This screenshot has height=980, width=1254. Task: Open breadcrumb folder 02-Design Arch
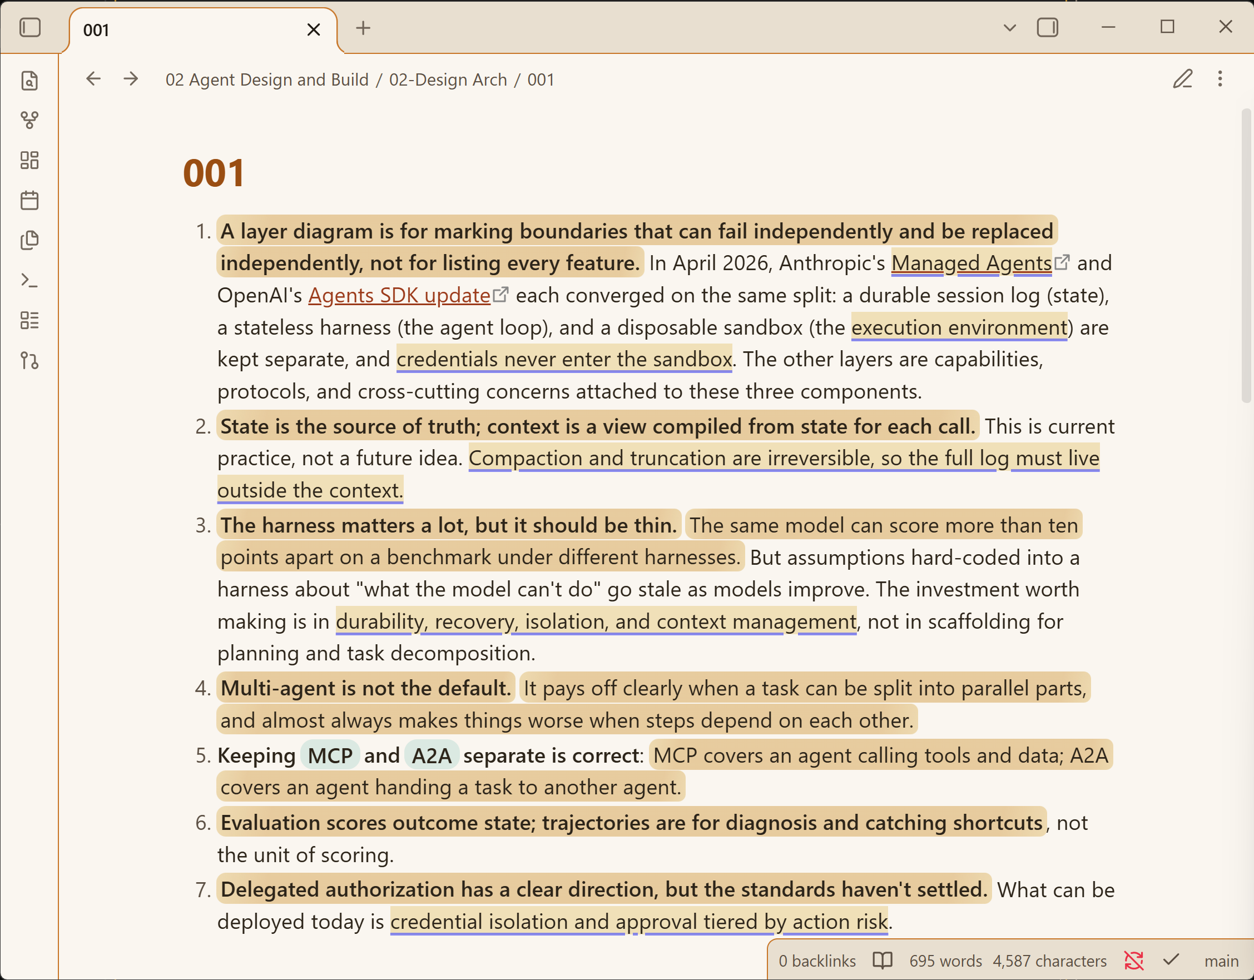[448, 79]
